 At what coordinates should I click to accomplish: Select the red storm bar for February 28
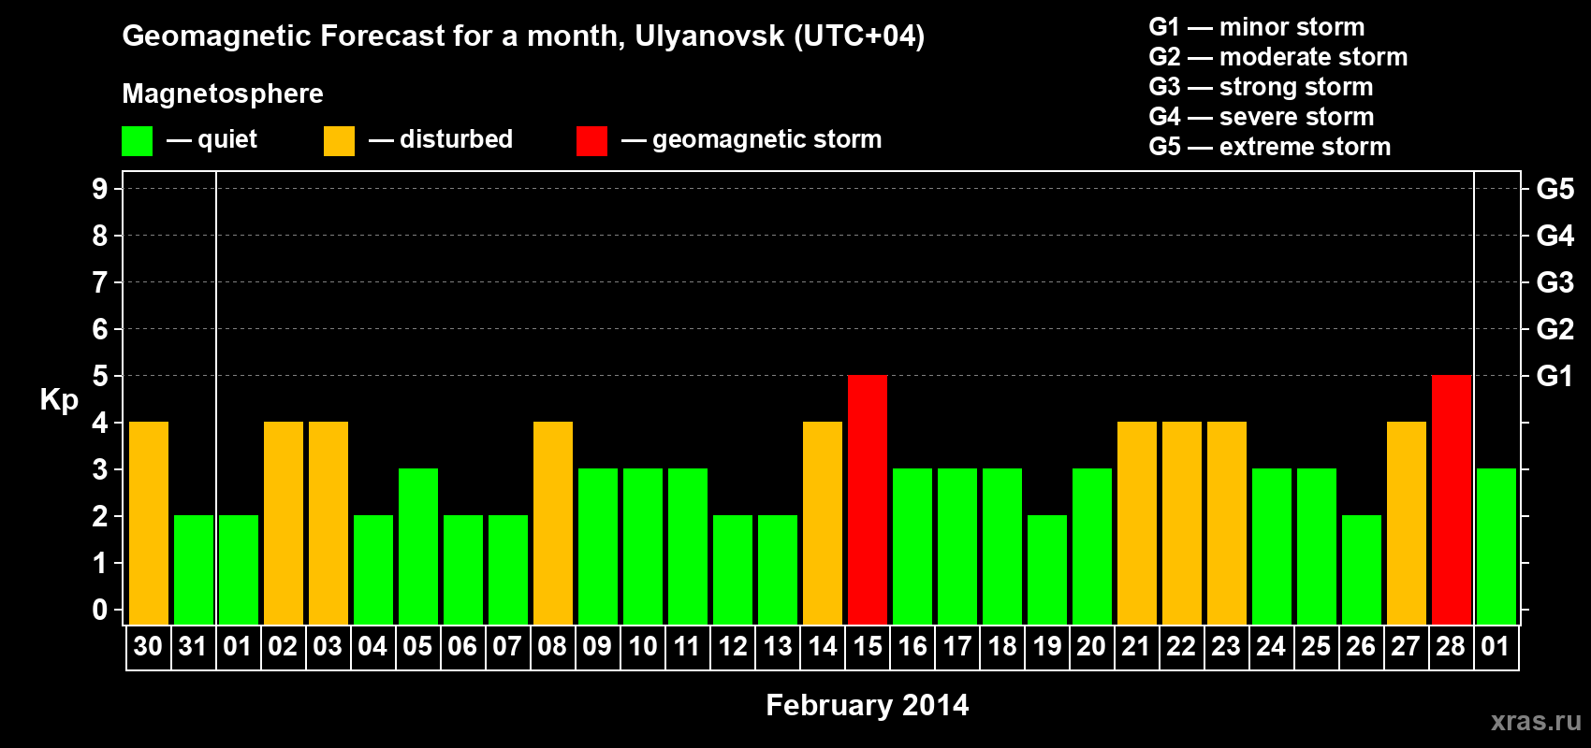[1452, 500]
